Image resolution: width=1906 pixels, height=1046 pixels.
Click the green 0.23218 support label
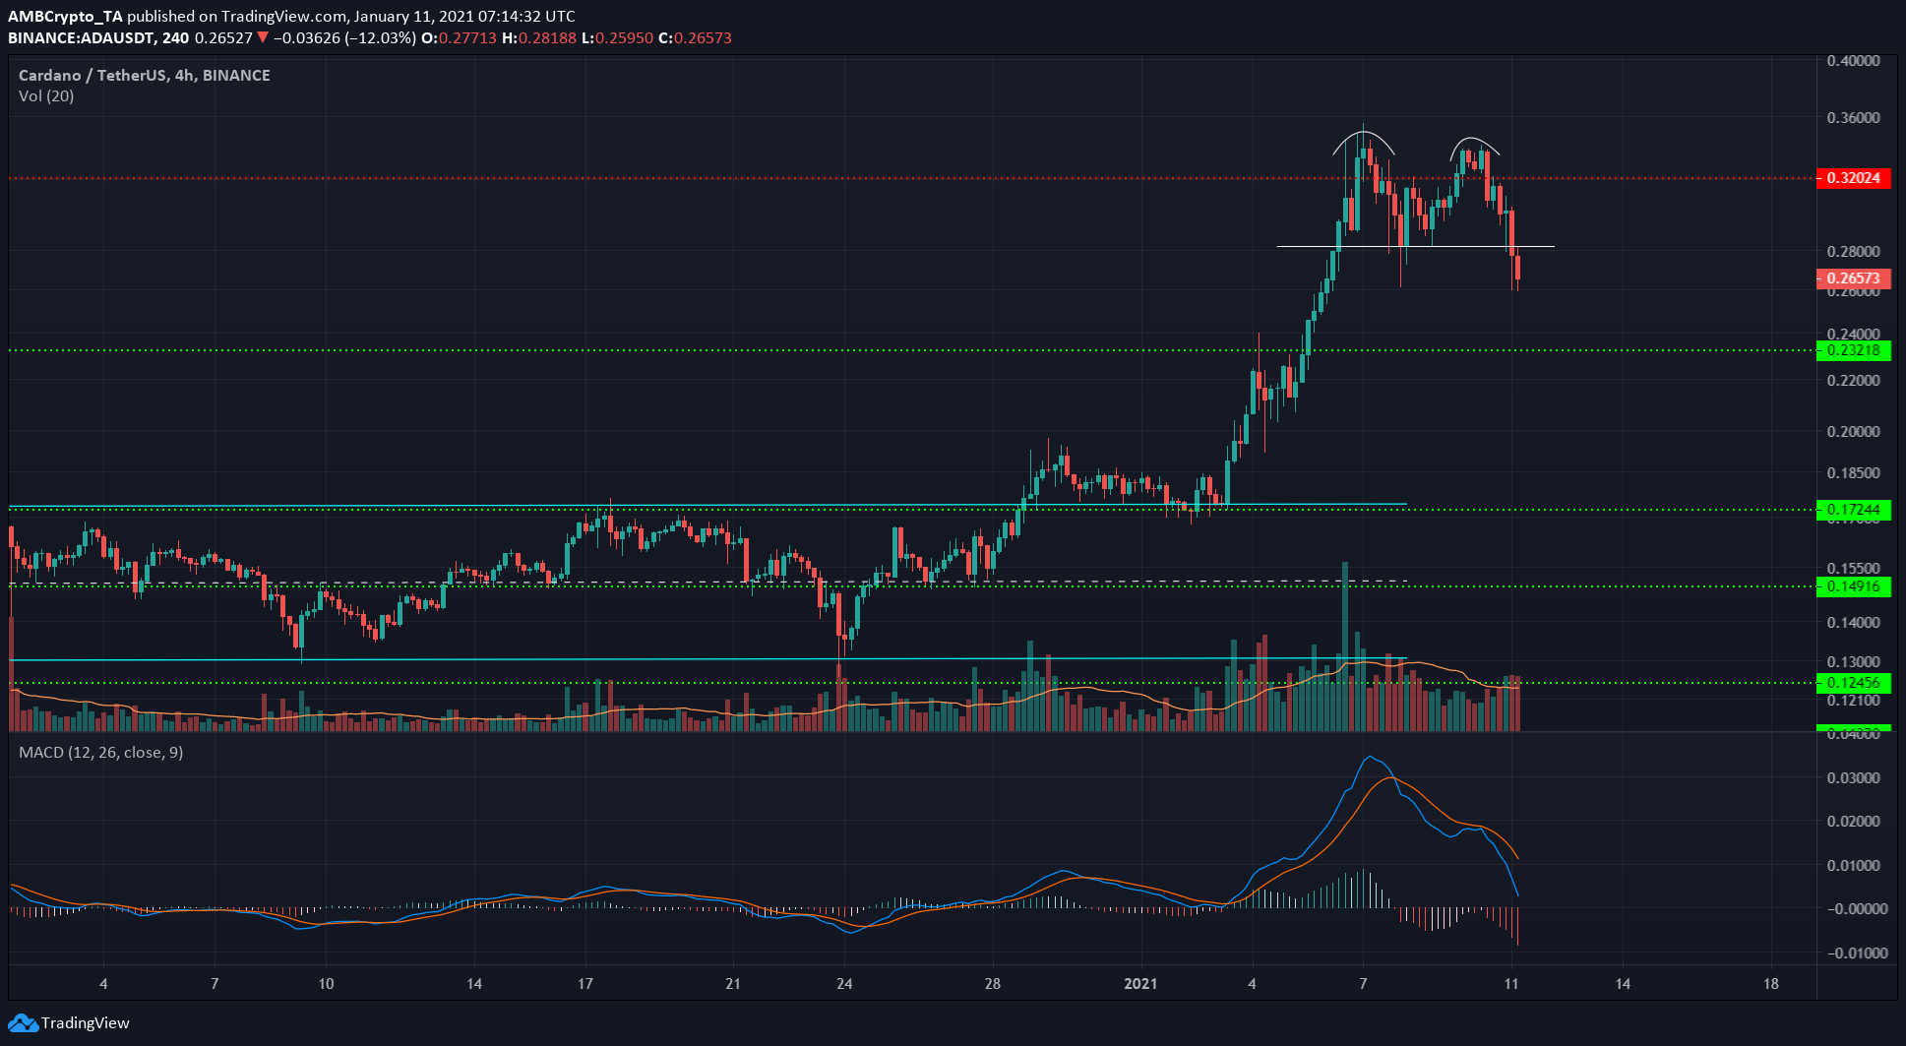tap(1853, 350)
